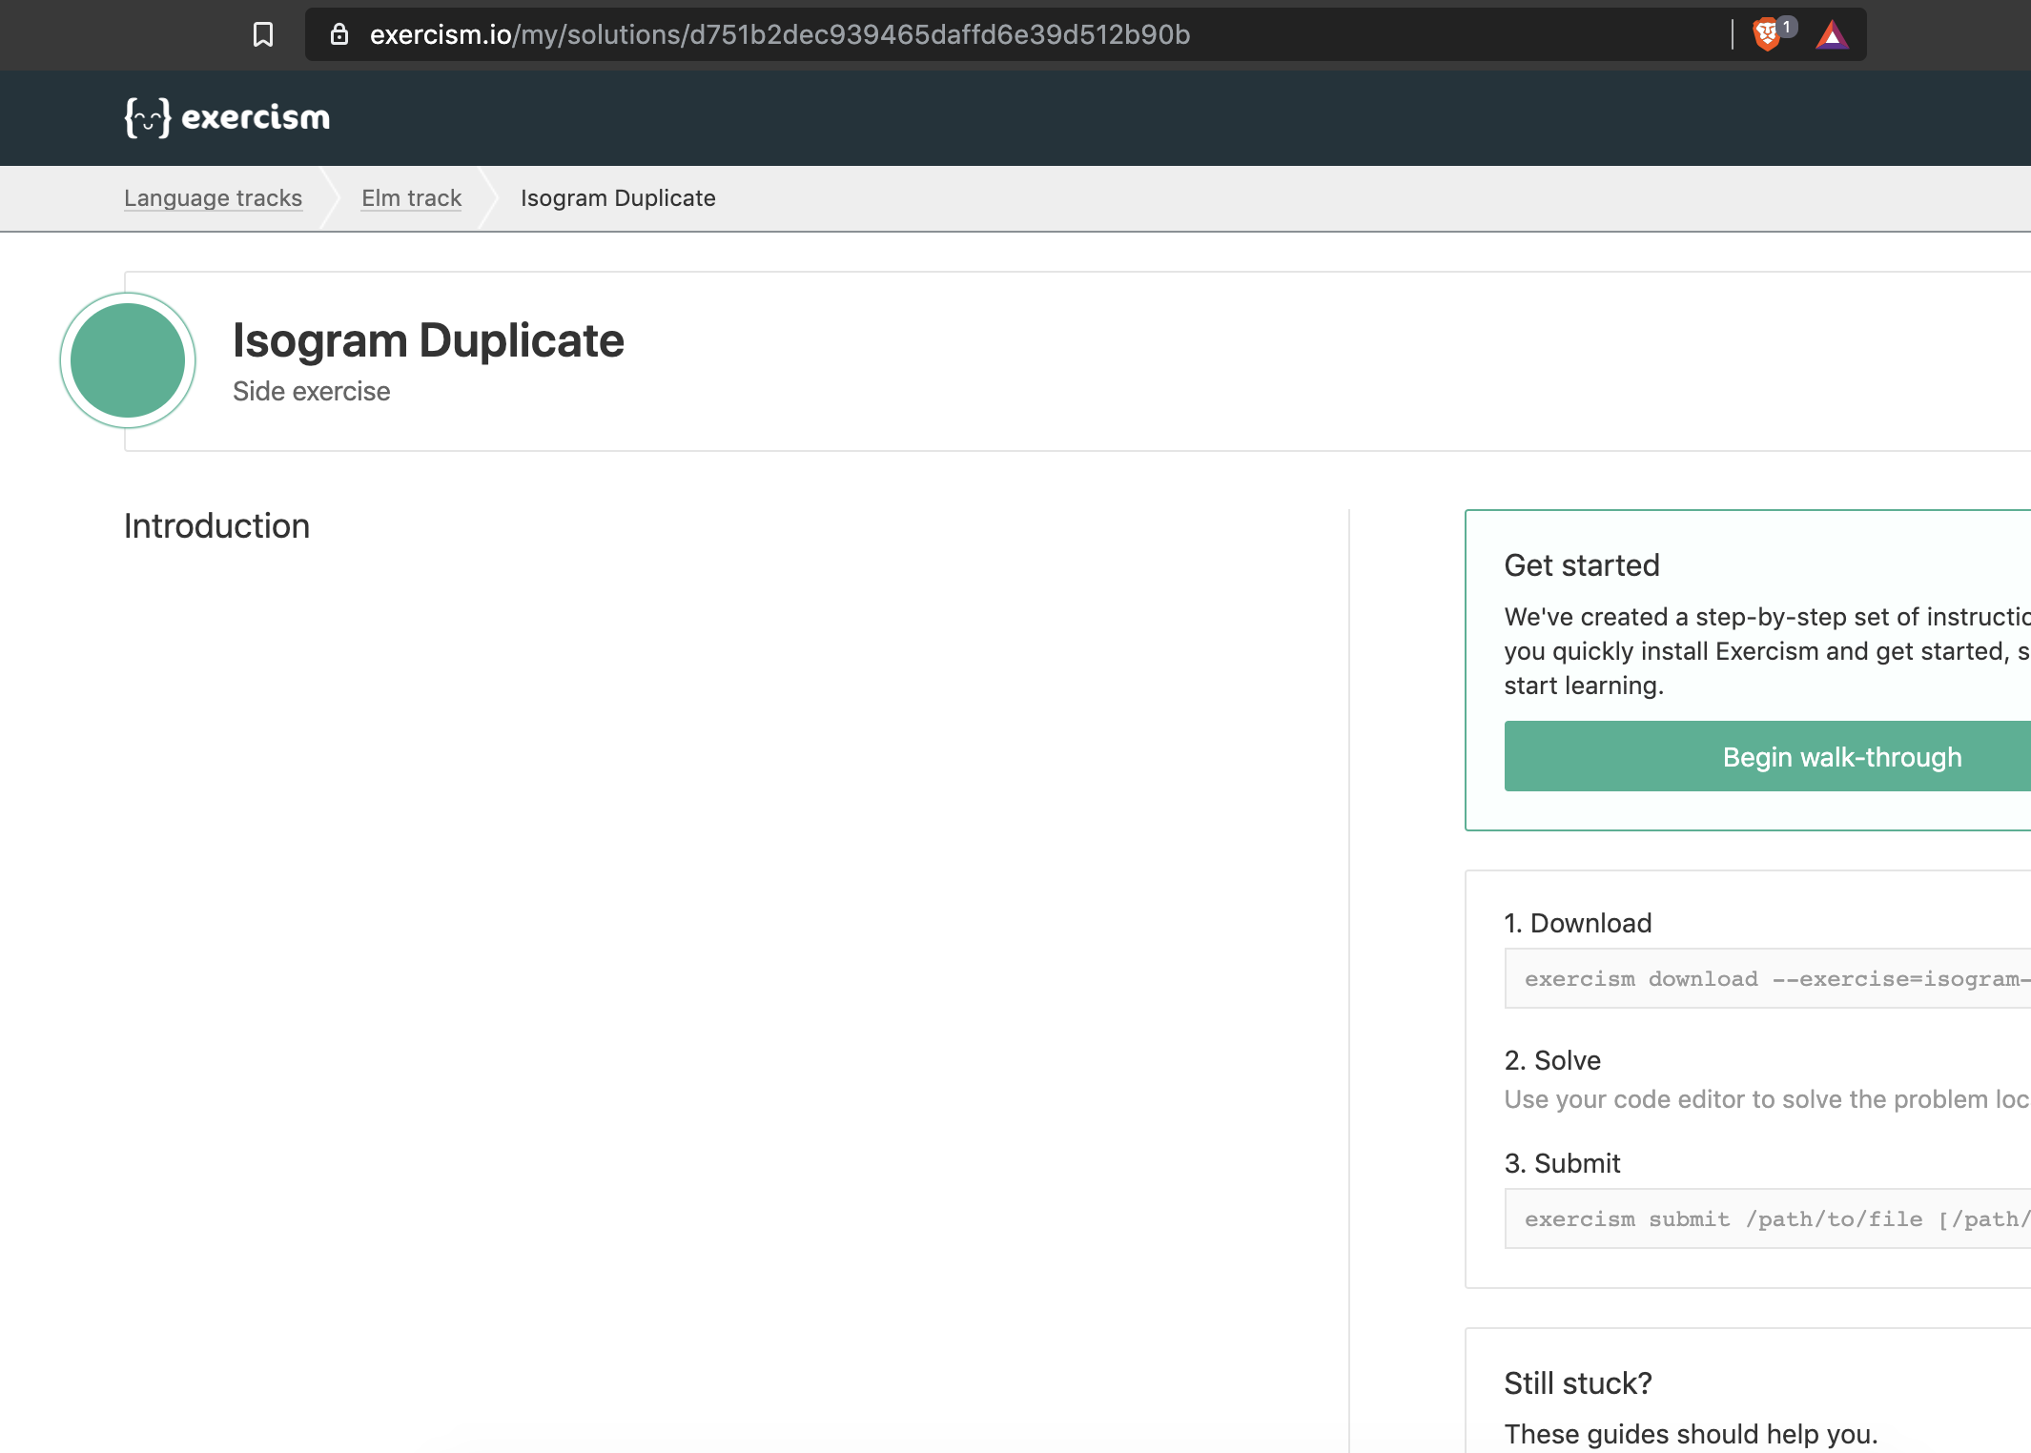Open the Language tracks link
The height and width of the screenshot is (1453, 2031).
[213, 197]
